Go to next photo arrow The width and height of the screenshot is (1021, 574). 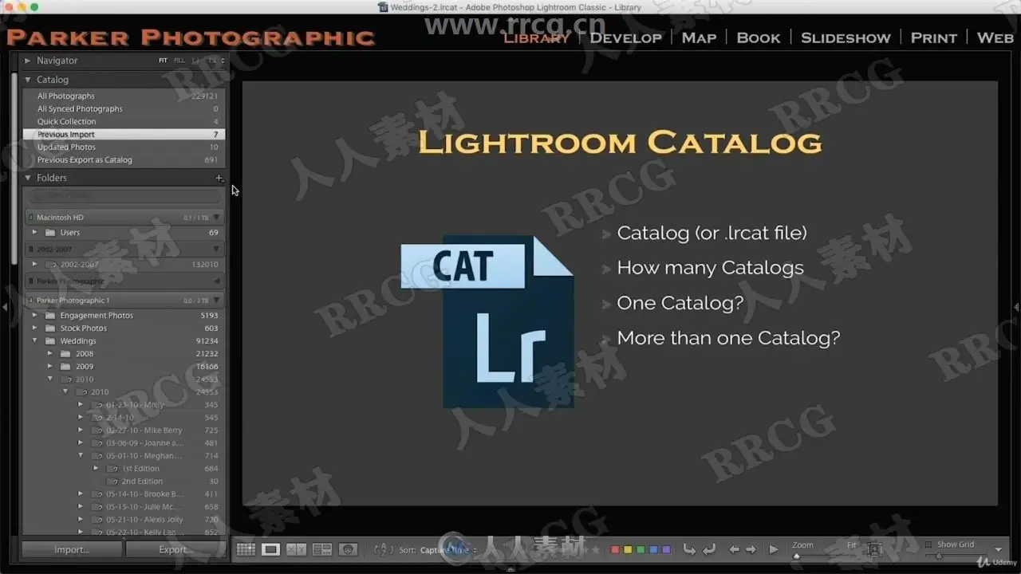[x=753, y=549]
